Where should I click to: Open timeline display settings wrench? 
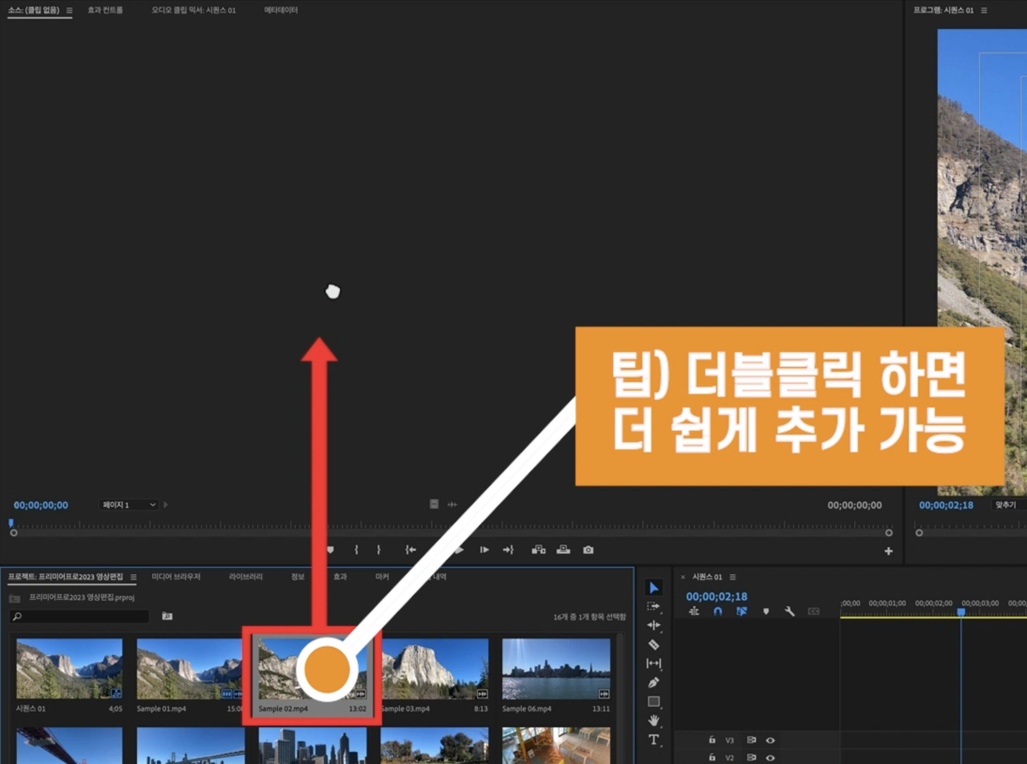click(x=789, y=611)
